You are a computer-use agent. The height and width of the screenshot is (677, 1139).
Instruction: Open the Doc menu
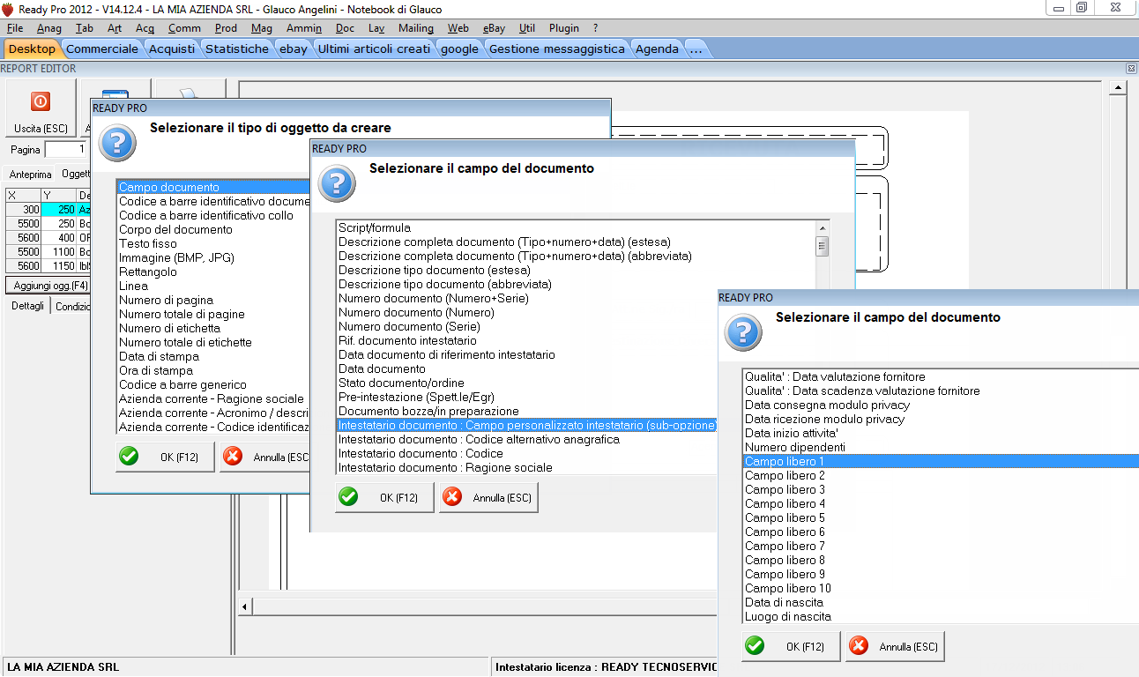pos(345,28)
